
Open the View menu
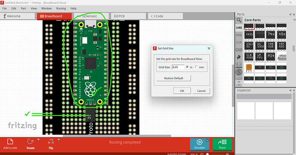(x=34, y=9)
